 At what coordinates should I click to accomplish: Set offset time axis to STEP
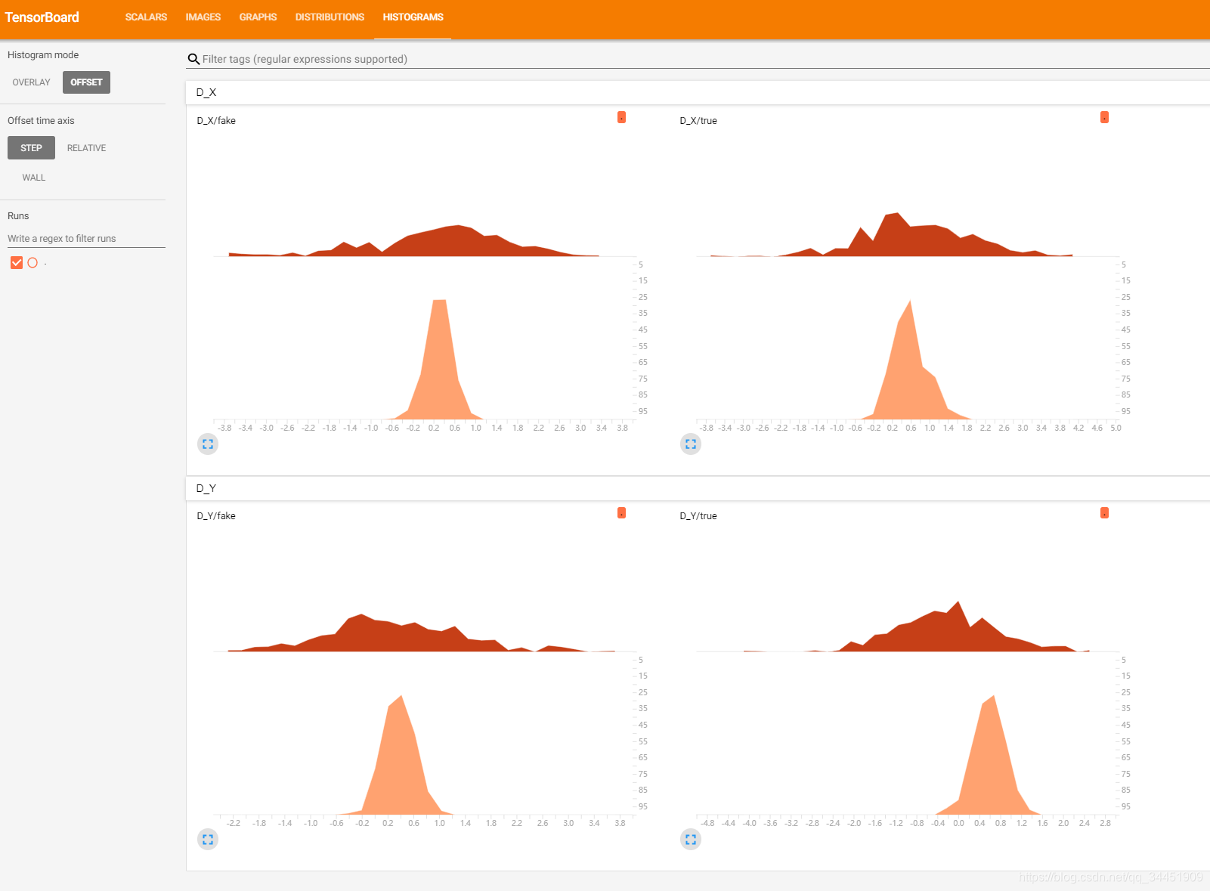point(31,148)
